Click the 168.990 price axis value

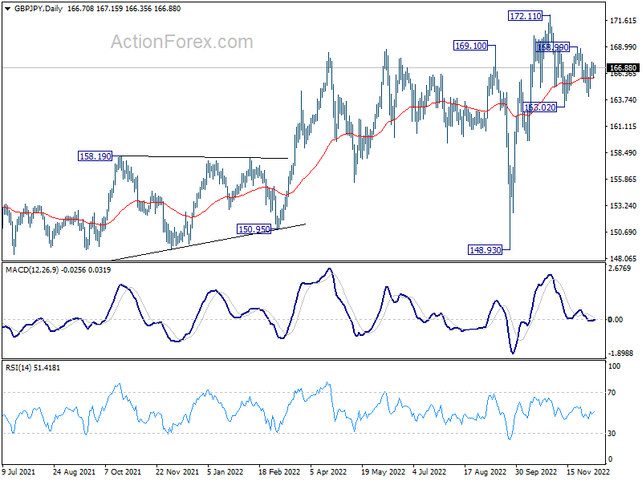[x=624, y=47]
